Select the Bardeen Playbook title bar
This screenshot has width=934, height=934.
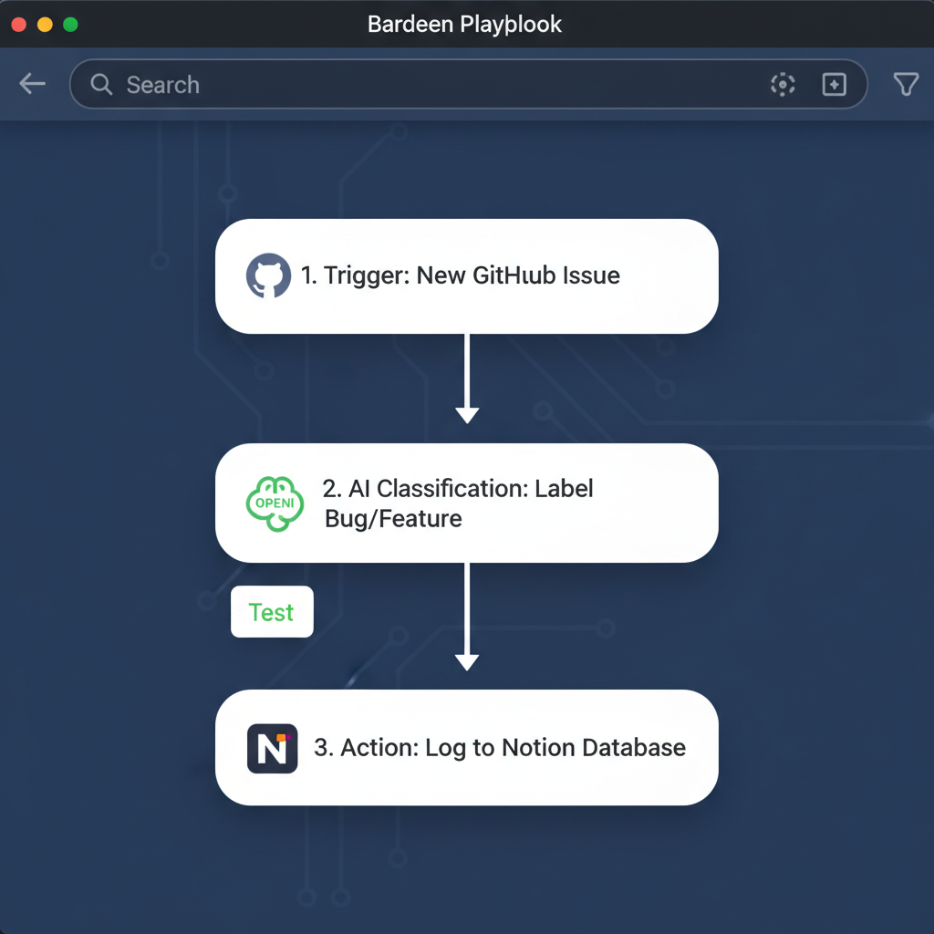pyautogui.click(x=465, y=25)
